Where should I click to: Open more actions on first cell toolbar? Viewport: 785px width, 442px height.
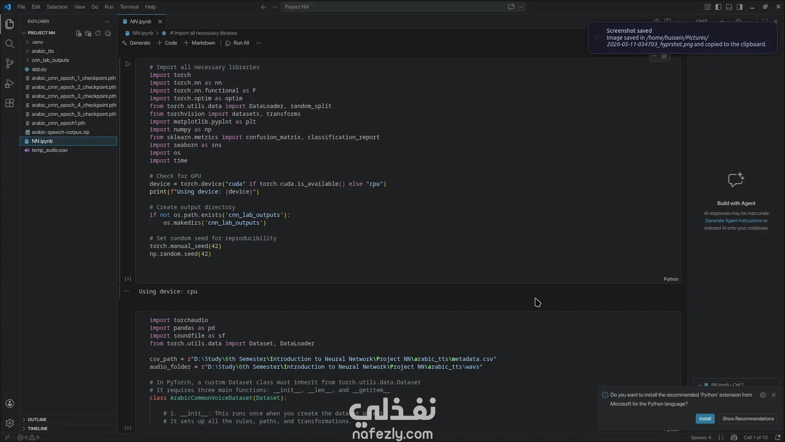click(x=654, y=56)
